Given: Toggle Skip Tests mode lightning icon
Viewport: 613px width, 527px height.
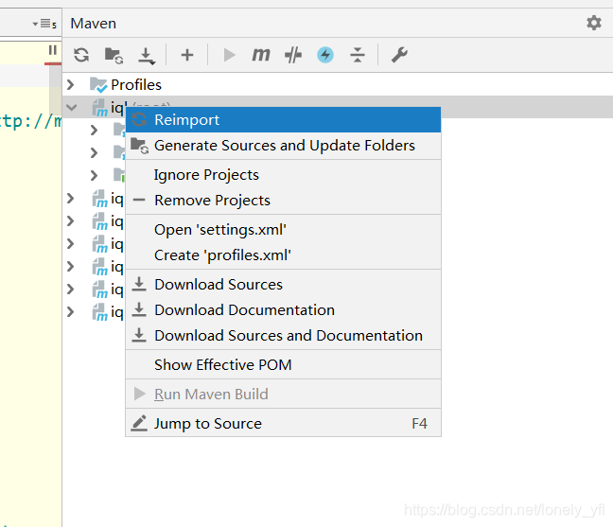Looking at the screenshot, I should [x=325, y=55].
